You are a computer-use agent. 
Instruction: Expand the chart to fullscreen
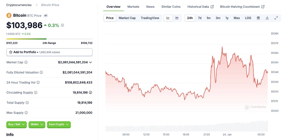pos(276,18)
